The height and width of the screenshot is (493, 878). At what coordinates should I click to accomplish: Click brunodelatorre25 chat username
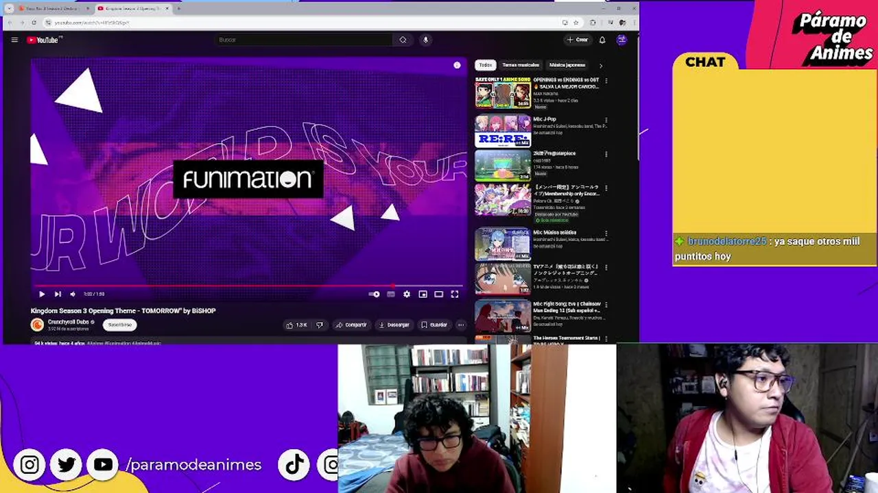(727, 241)
